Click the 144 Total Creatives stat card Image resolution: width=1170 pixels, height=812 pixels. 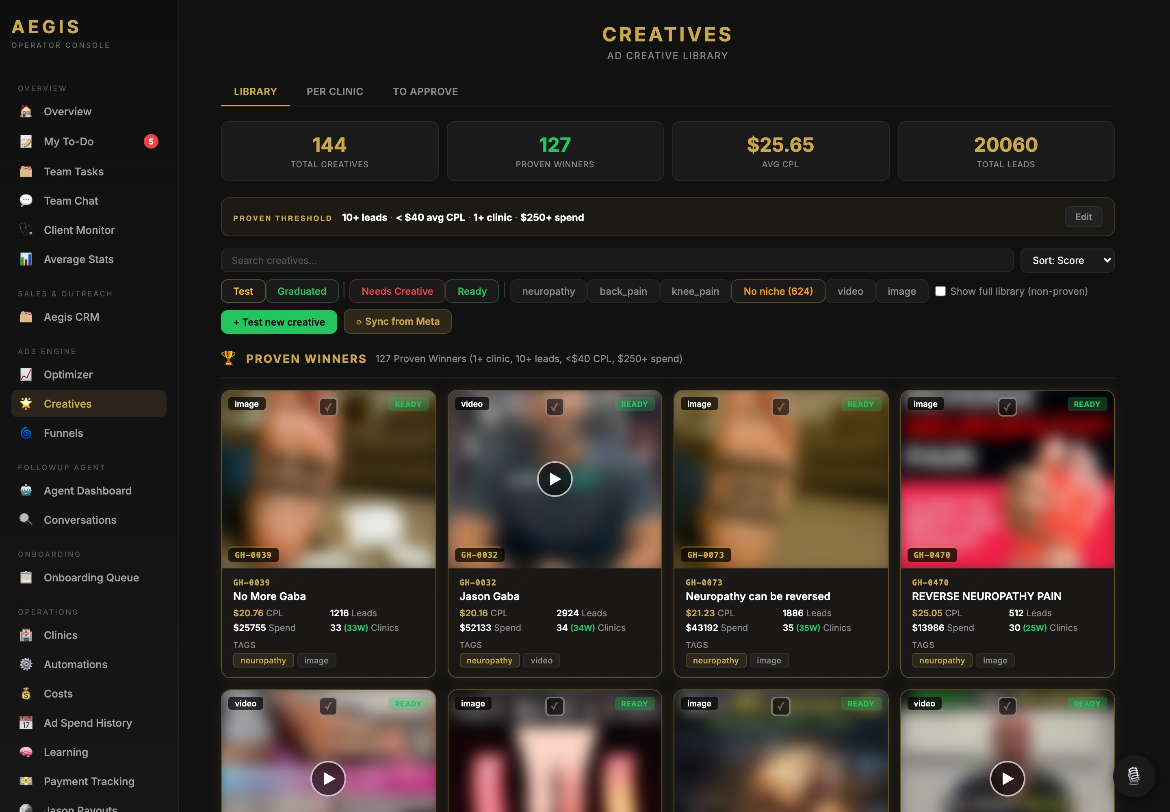coord(329,151)
